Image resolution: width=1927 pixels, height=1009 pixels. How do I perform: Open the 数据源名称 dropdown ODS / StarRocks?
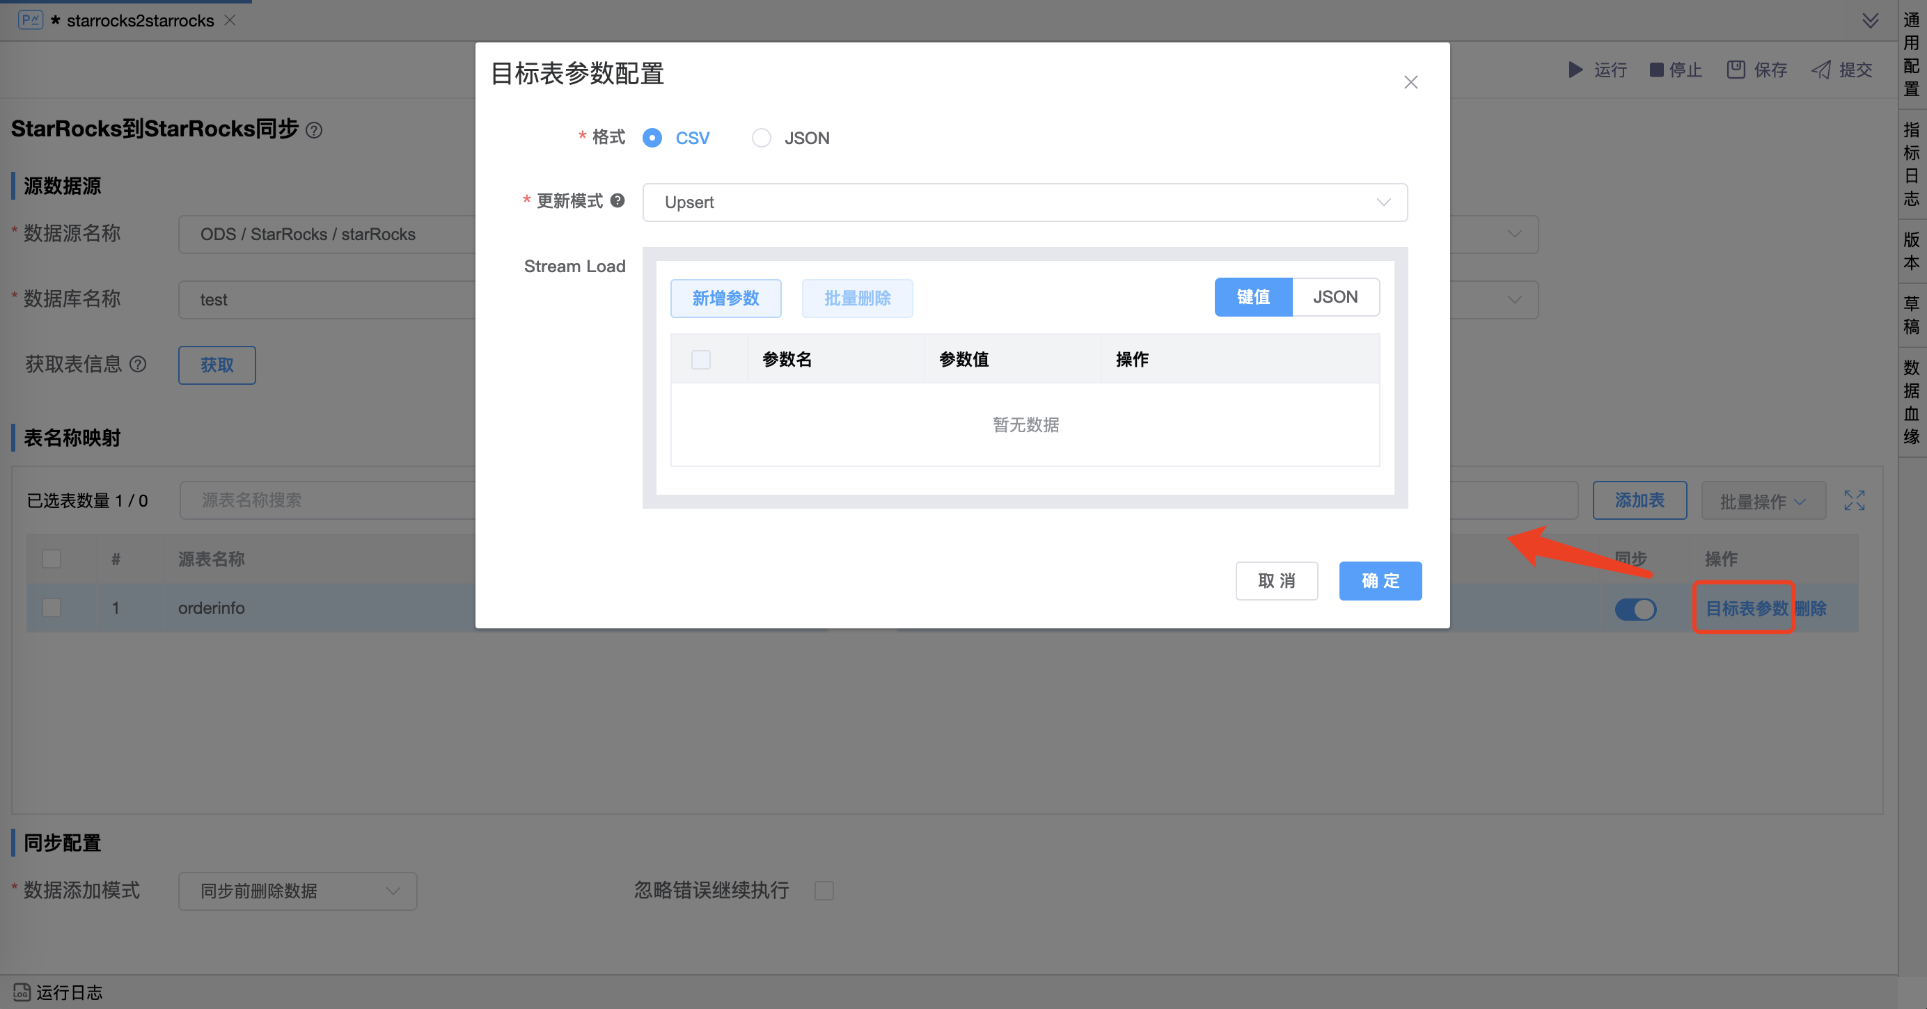tap(327, 235)
